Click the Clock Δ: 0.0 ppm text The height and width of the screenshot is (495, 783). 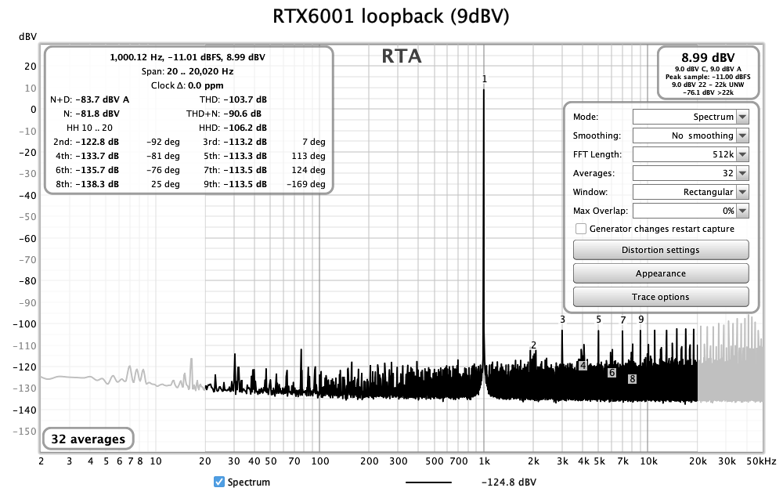click(187, 85)
